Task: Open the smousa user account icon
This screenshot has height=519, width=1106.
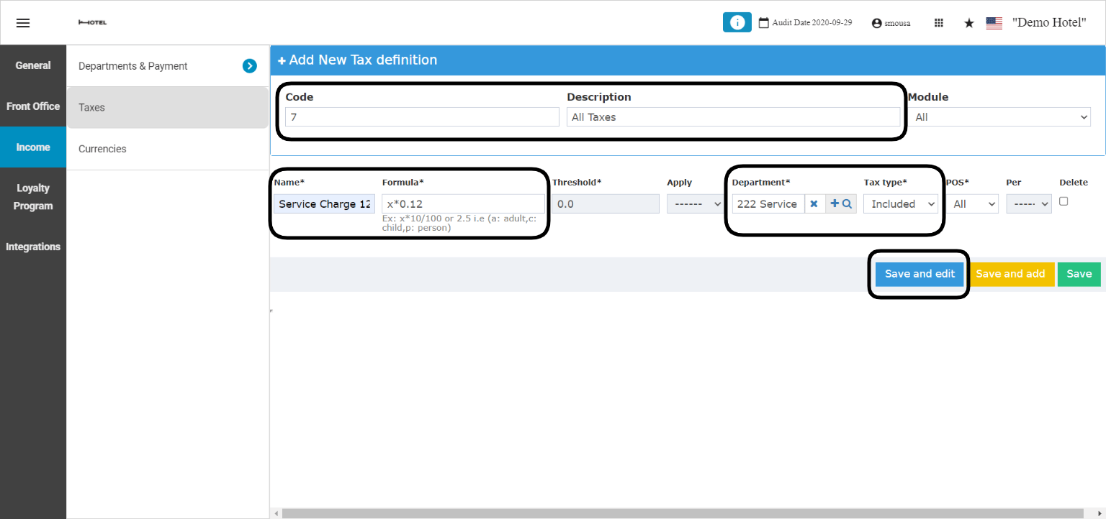Action: (x=876, y=23)
